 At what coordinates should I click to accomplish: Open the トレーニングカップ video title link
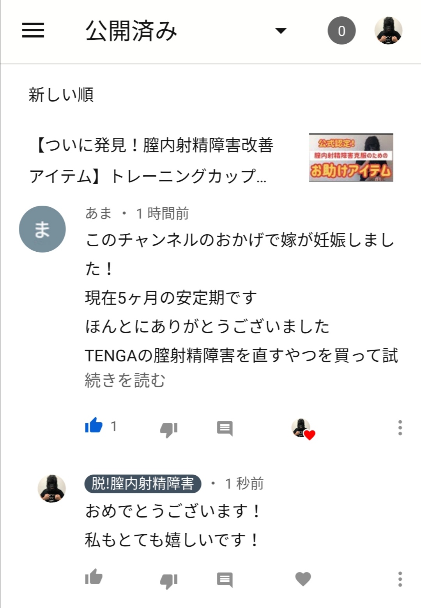point(152,160)
